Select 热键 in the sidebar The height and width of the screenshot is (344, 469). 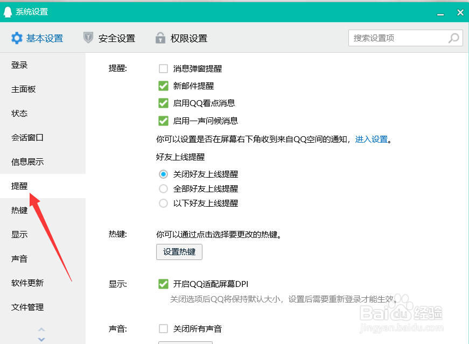click(x=43, y=210)
